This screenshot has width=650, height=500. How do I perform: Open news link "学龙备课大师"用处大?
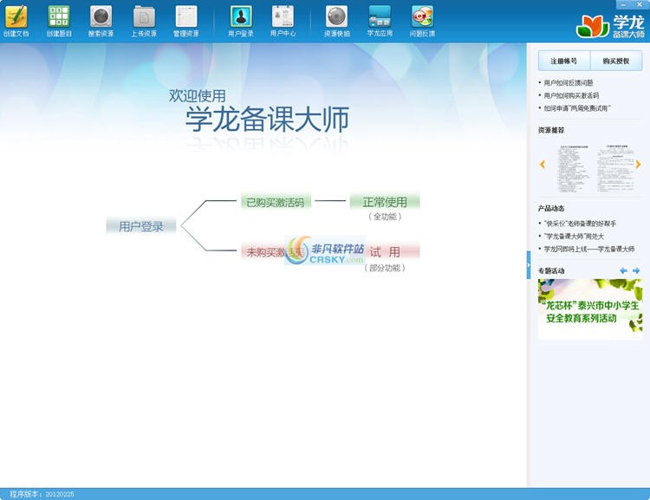click(x=574, y=237)
